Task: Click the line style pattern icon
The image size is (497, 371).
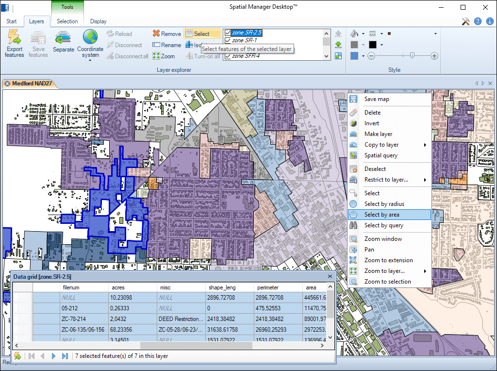Action: pos(373,34)
